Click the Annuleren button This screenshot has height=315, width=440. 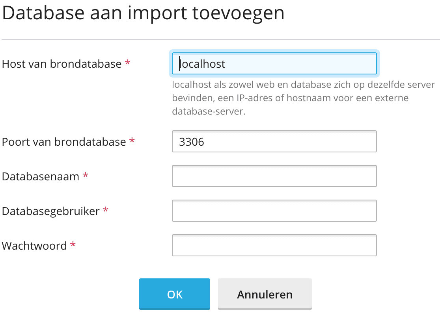tap(265, 294)
